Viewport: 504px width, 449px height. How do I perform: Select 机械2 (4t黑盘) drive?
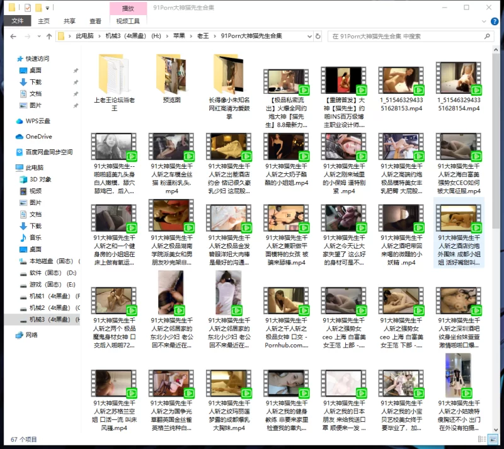click(x=50, y=308)
